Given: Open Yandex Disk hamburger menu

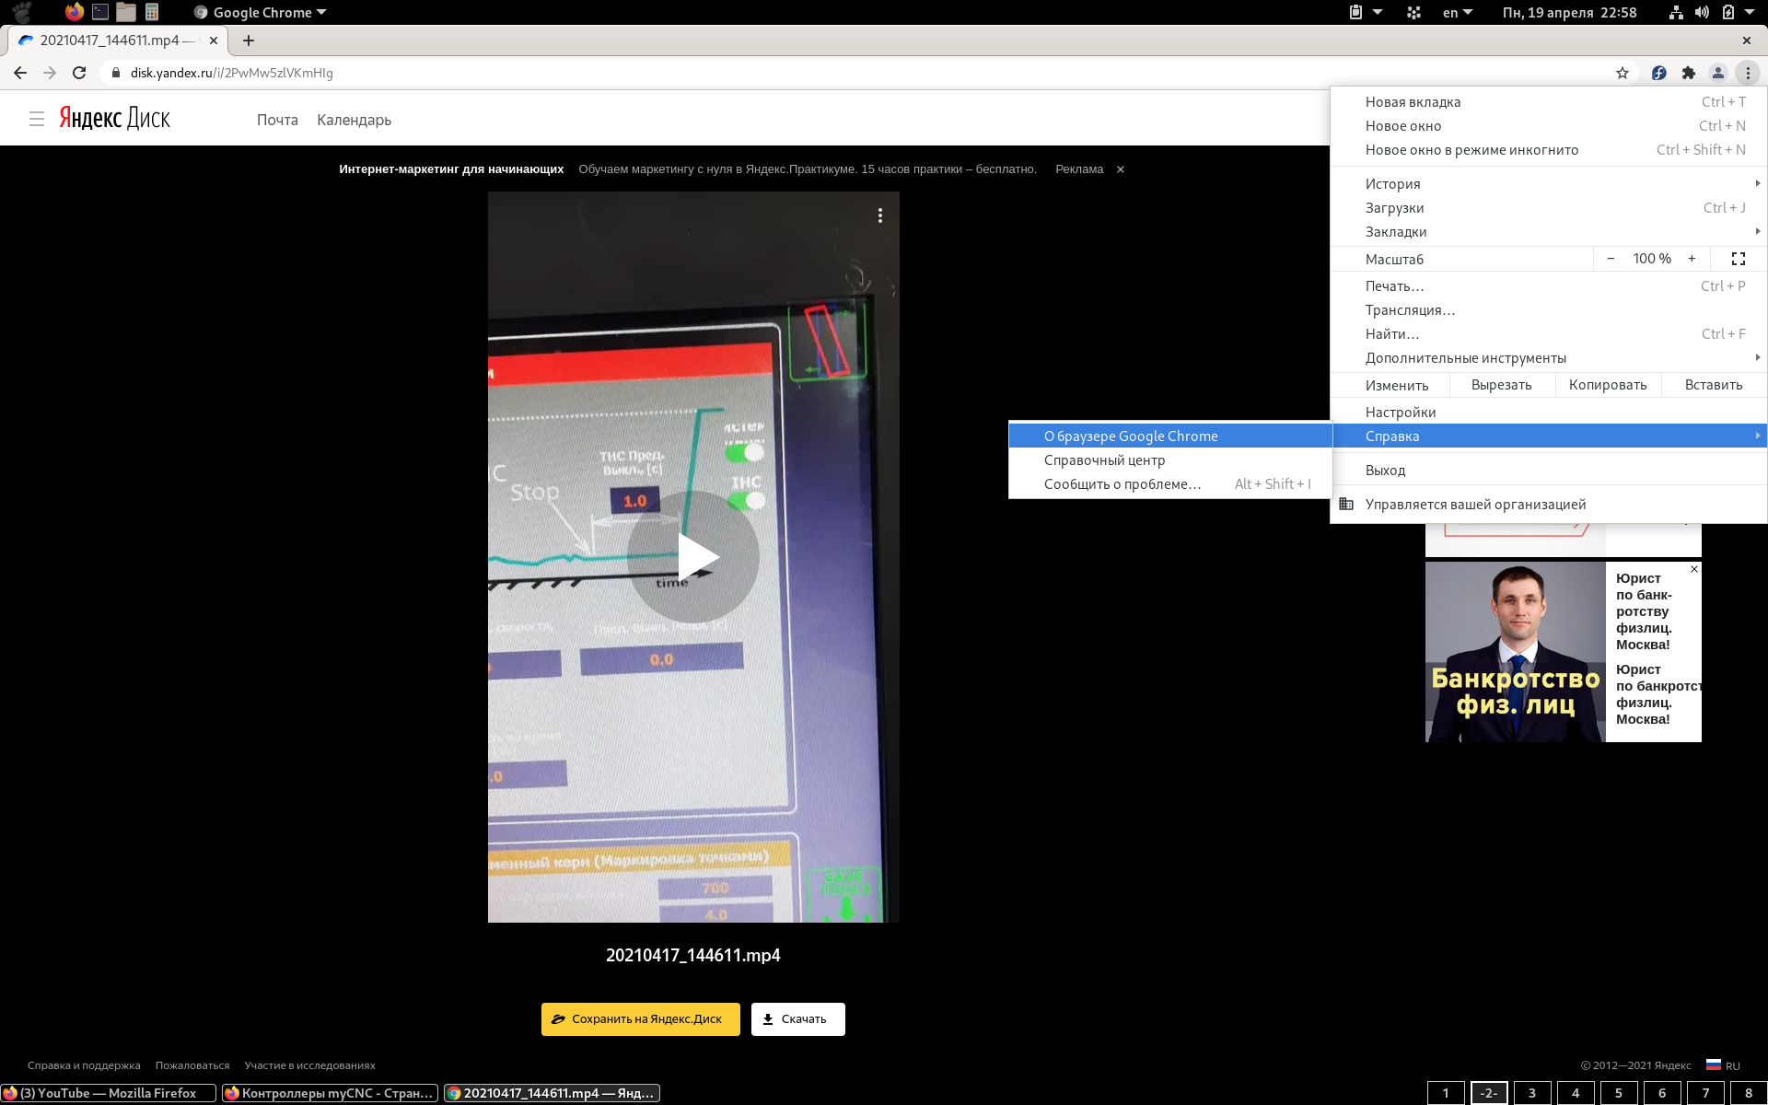Looking at the screenshot, I should [x=37, y=119].
